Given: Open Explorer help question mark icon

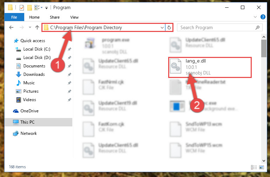Looking at the screenshot, I should click(x=263, y=17).
